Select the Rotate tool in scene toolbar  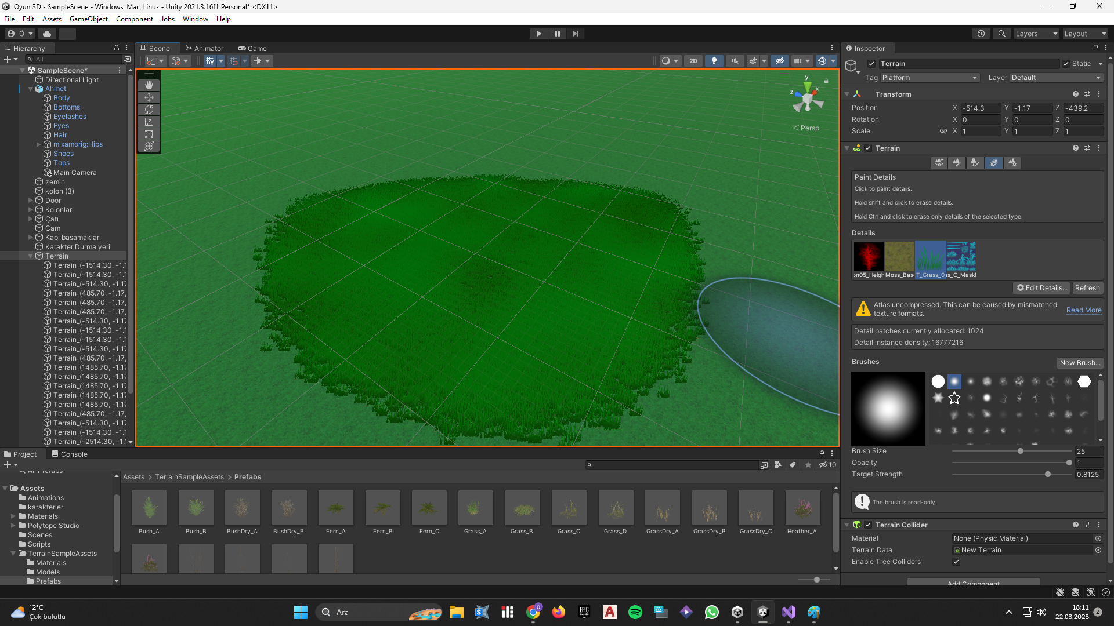coord(149,110)
